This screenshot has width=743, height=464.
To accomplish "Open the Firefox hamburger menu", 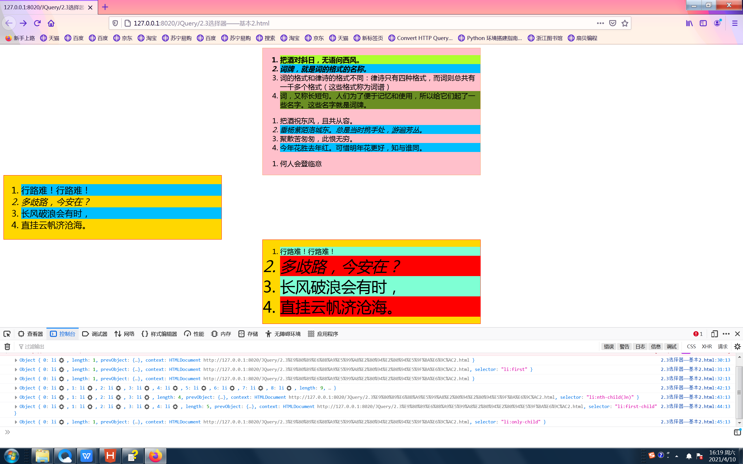I will click(x=735, y=23).
